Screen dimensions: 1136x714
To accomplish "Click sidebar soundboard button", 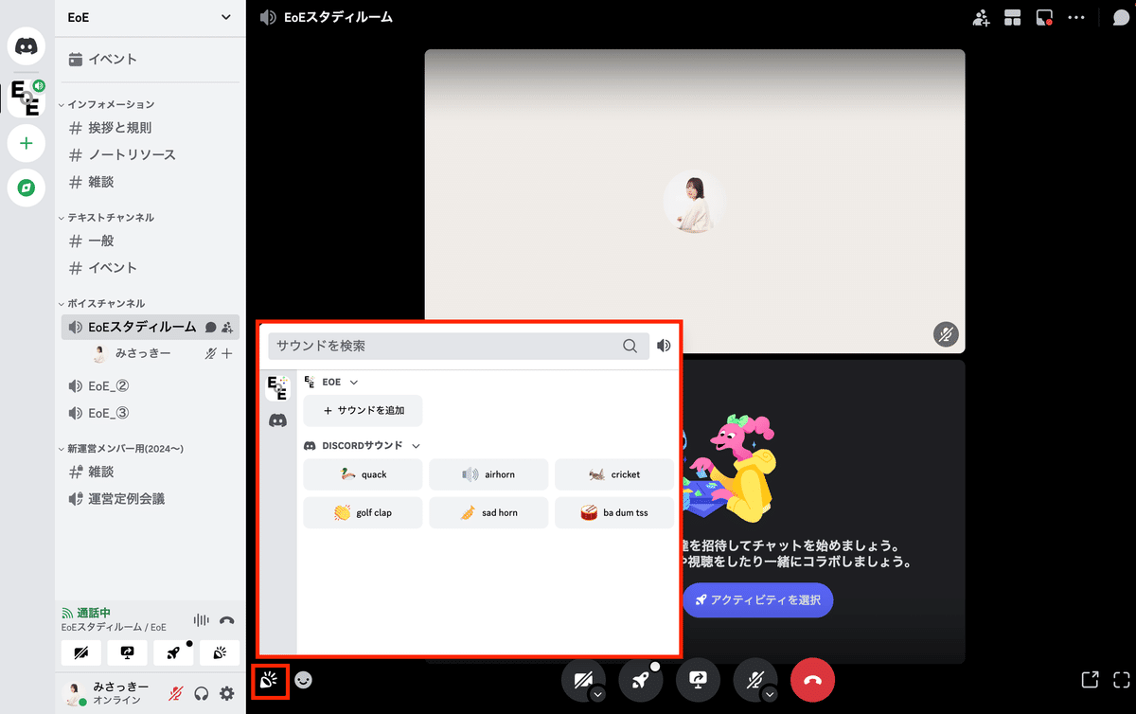I will [x=220, y=652].
